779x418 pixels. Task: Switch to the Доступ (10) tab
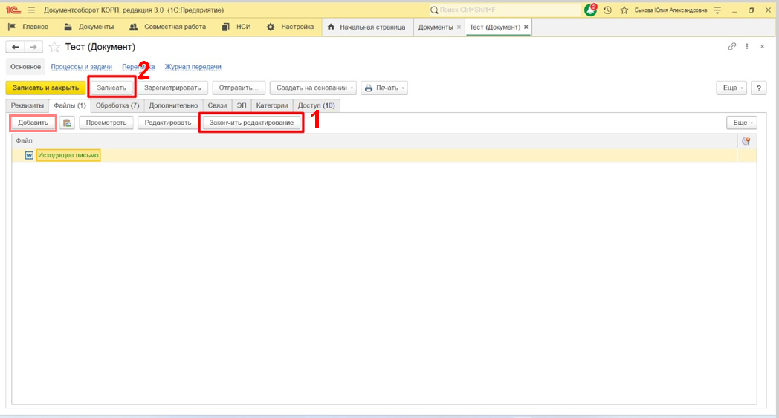click(317, 105)
